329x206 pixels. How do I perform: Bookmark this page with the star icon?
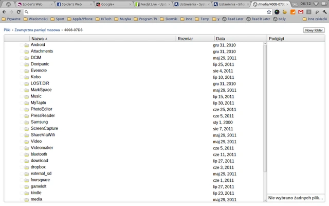pos(269,12)
